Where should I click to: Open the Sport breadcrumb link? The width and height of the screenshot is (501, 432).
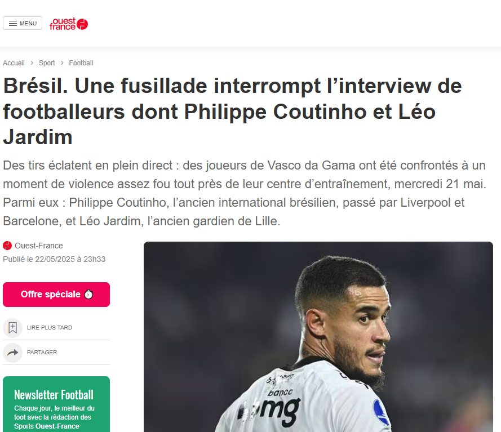pos(47,63)
